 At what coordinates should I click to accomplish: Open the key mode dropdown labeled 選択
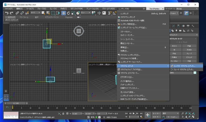click(170, 113)
